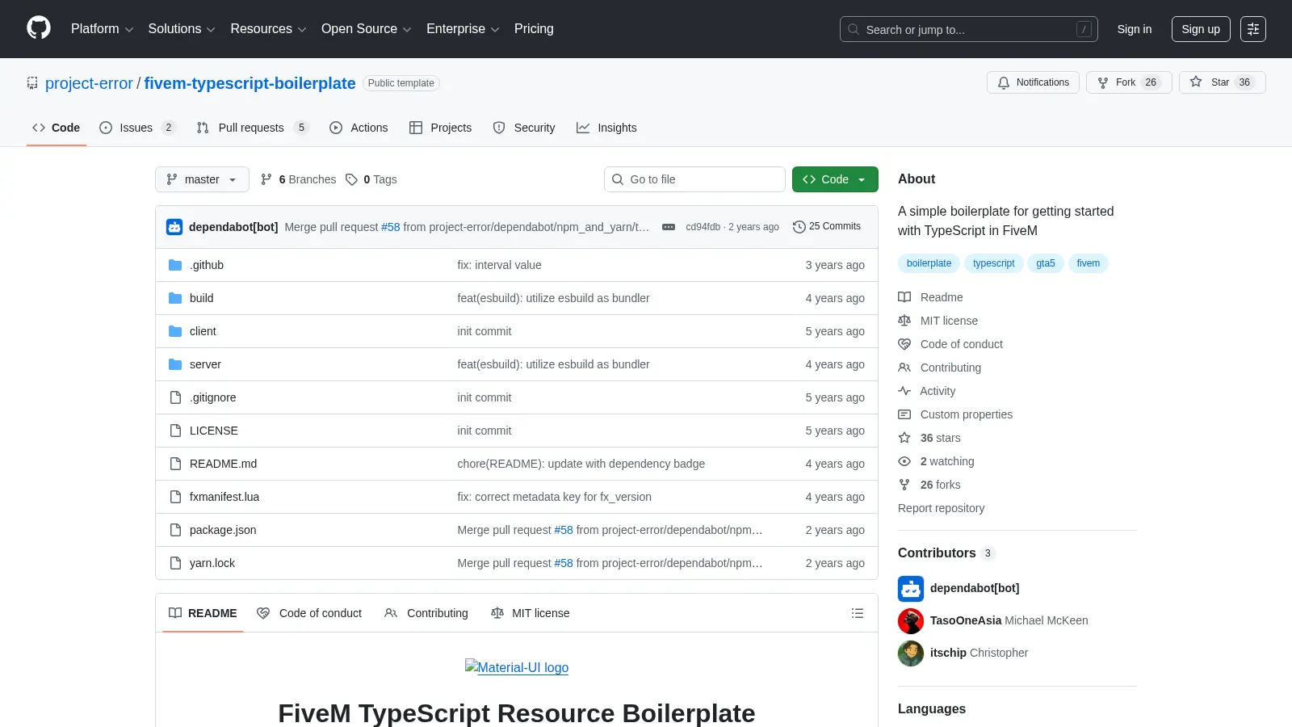Viewport: 1292px width, 727px height.
Task: Click Sign in
Action: tap(1135, 29)
